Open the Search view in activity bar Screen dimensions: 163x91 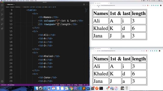pyautogui.click(x=2, y=10)
